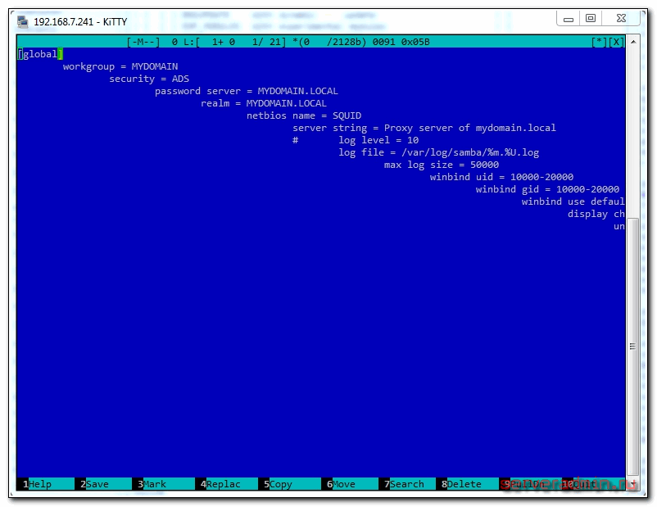Viewport: 657px width, 507px height.
Task: Click the [X] close editor marker
Action: pyautogui.click(x=616, y=42)
